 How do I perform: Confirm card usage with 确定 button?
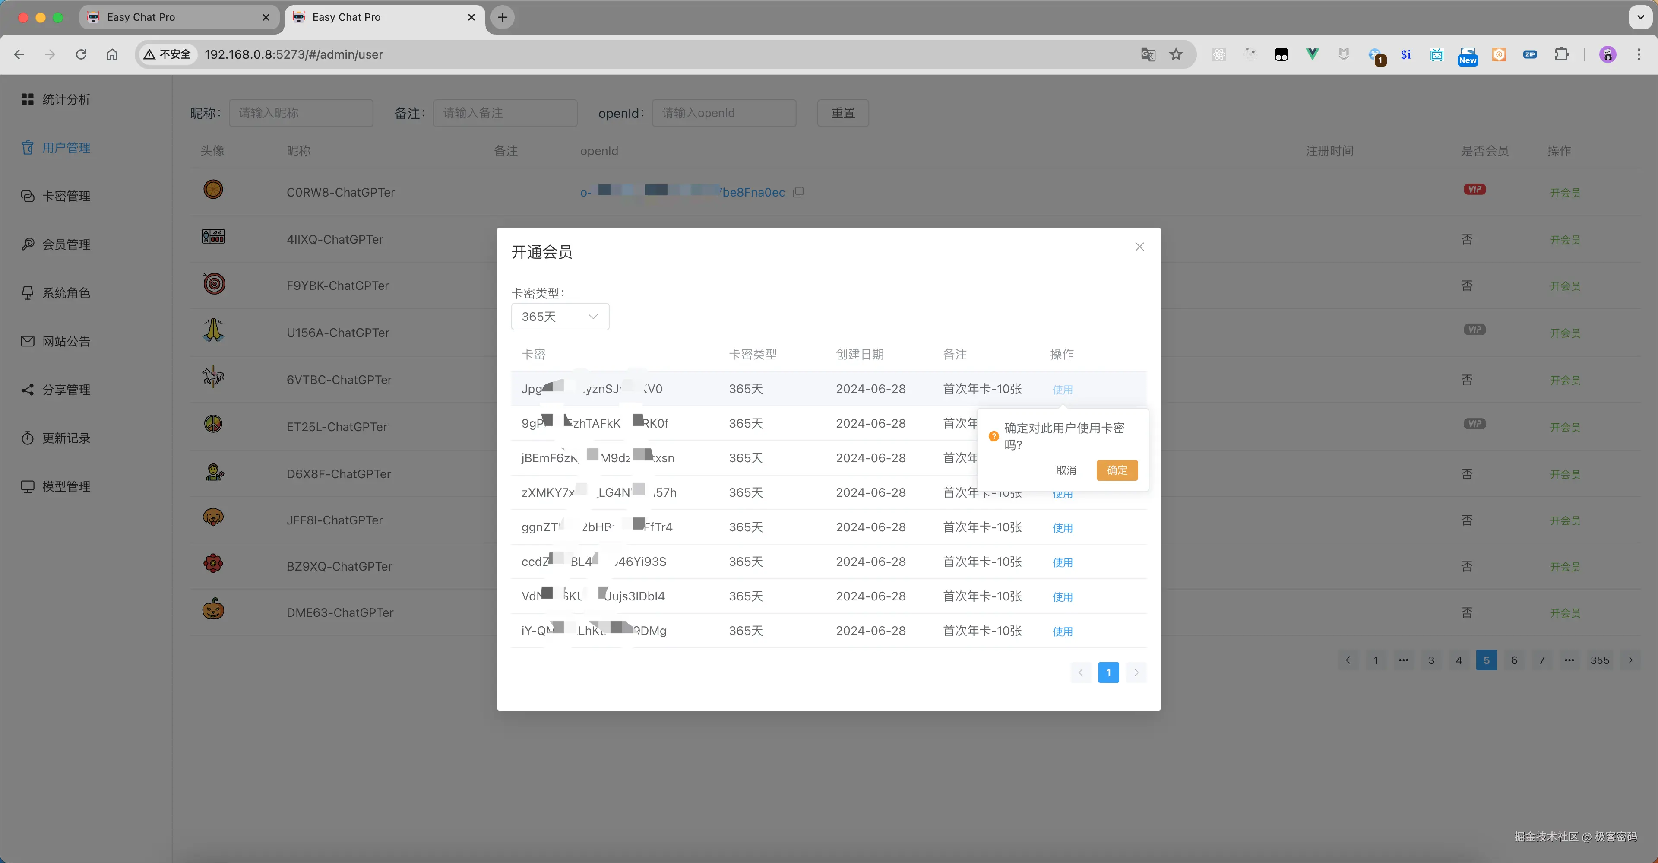pos(1117,470)
